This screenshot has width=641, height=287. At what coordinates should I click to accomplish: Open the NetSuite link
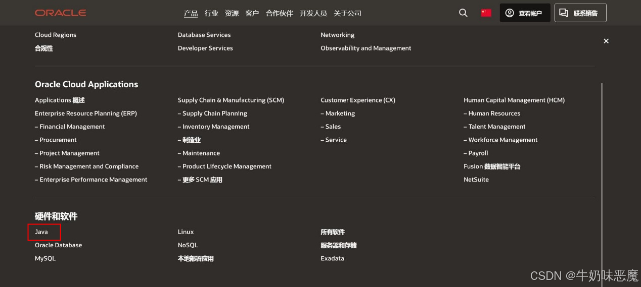click(476, 180)
